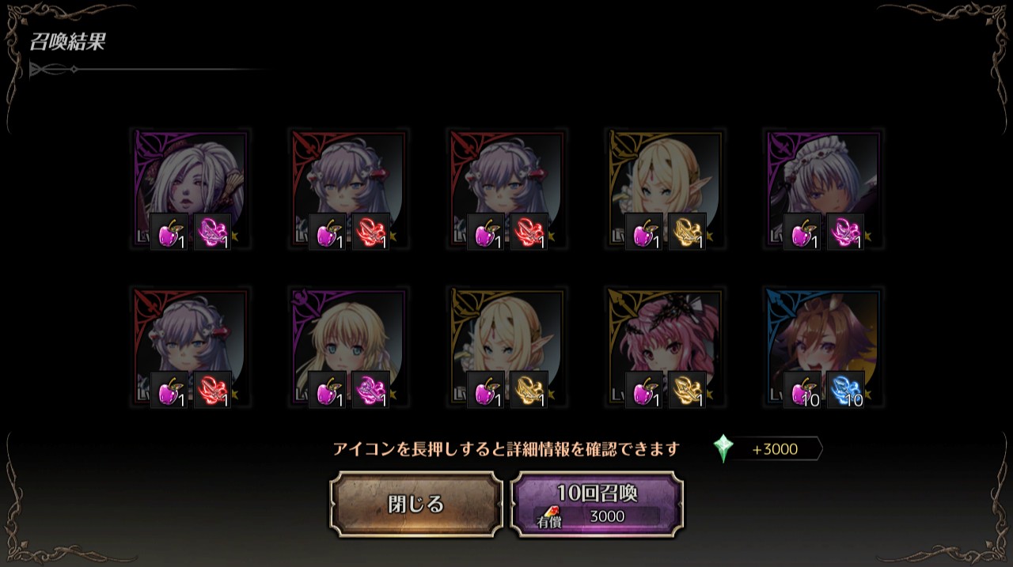Tap the 10回召喚 summon again button
The width and height of the screenshot is (1013, 567).
(x=598, y=505)
